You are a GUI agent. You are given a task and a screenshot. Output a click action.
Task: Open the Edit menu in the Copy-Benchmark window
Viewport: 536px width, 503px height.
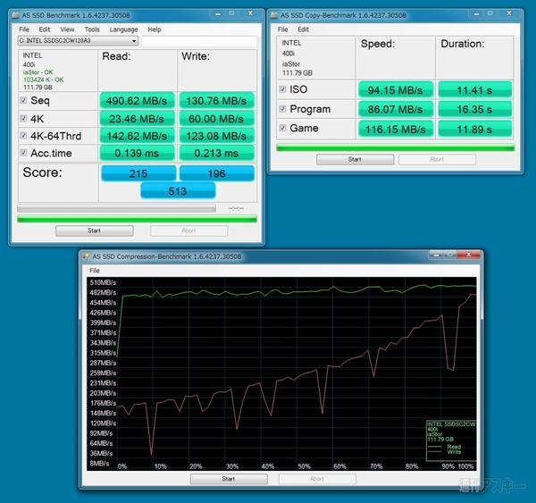pos(304,29)
